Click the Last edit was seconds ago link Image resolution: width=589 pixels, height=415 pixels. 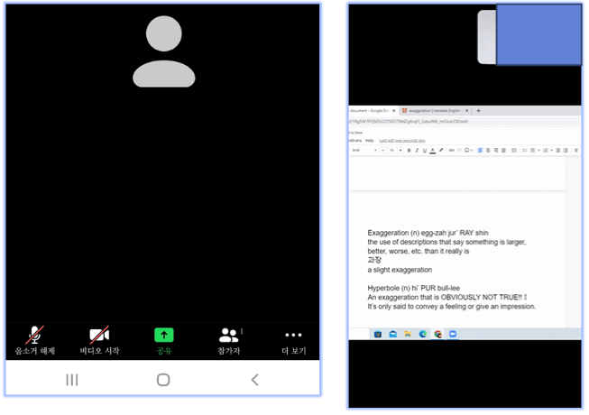(x=402, y=141)
